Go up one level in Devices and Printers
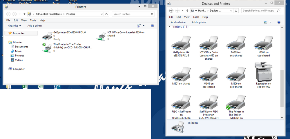The height and width of the screenshot is (139, 290). (x=187, y=11)
